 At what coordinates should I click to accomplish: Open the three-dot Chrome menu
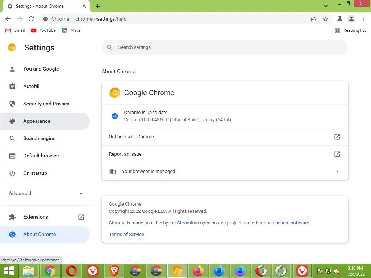363,19
